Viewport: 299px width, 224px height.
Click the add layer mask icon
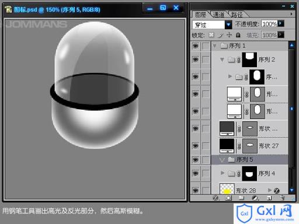pyautogui.click(x=228, y=198)
